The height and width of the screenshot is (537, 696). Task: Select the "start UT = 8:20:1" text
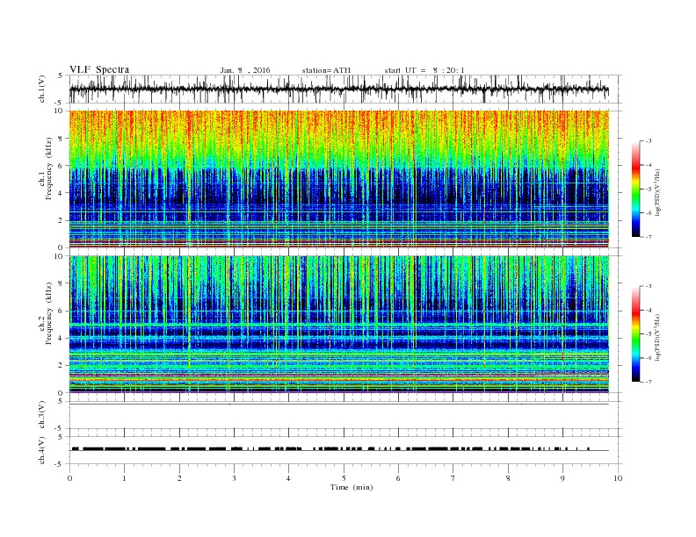click(x=424, y=70)
